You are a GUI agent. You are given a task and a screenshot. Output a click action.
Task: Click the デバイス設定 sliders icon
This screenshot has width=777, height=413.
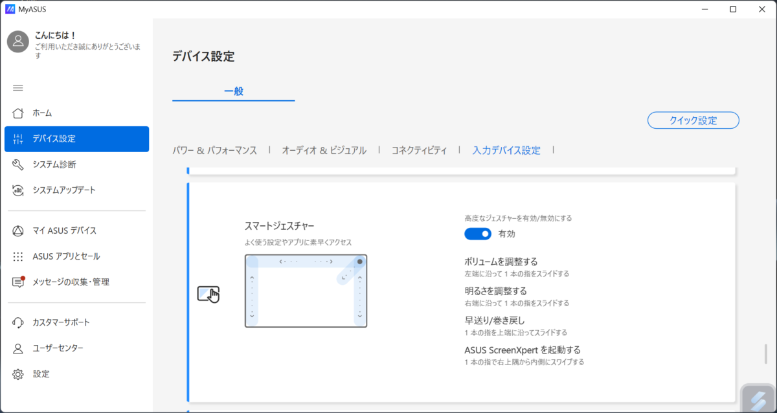[x=18, y=139]
